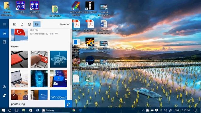The height and width of the screenshot is (113, 201).
Task: Click the 'JPG File' result text
Action: 34,30
